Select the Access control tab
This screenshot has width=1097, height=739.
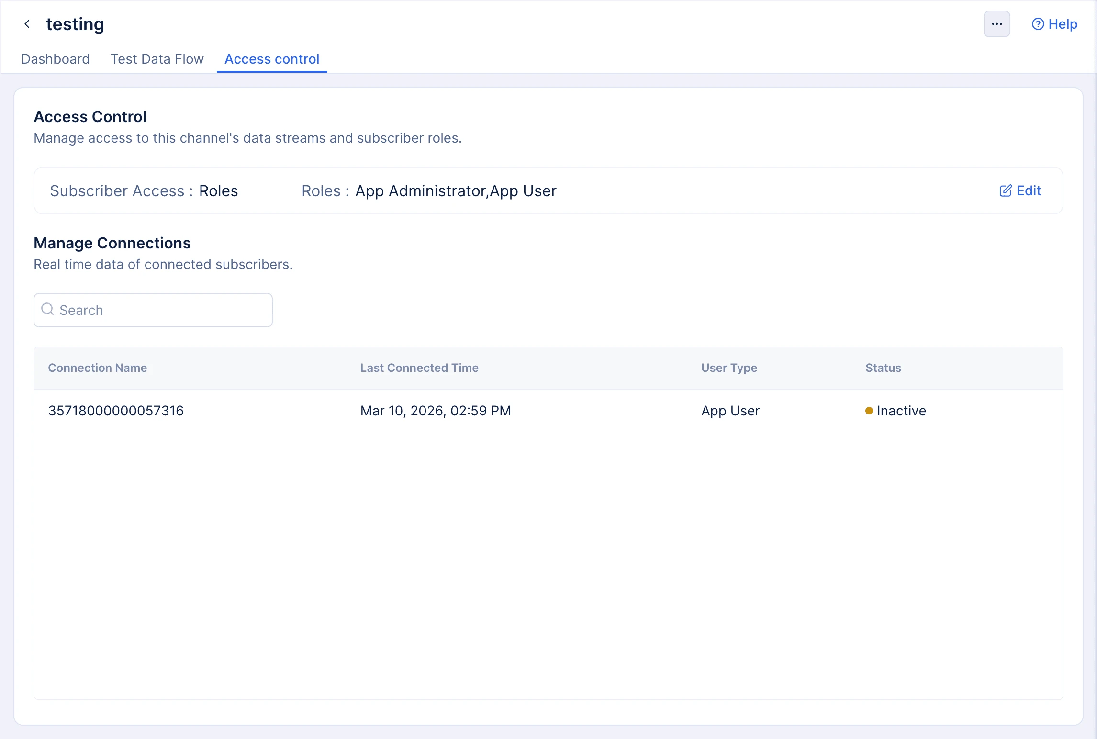272,59
